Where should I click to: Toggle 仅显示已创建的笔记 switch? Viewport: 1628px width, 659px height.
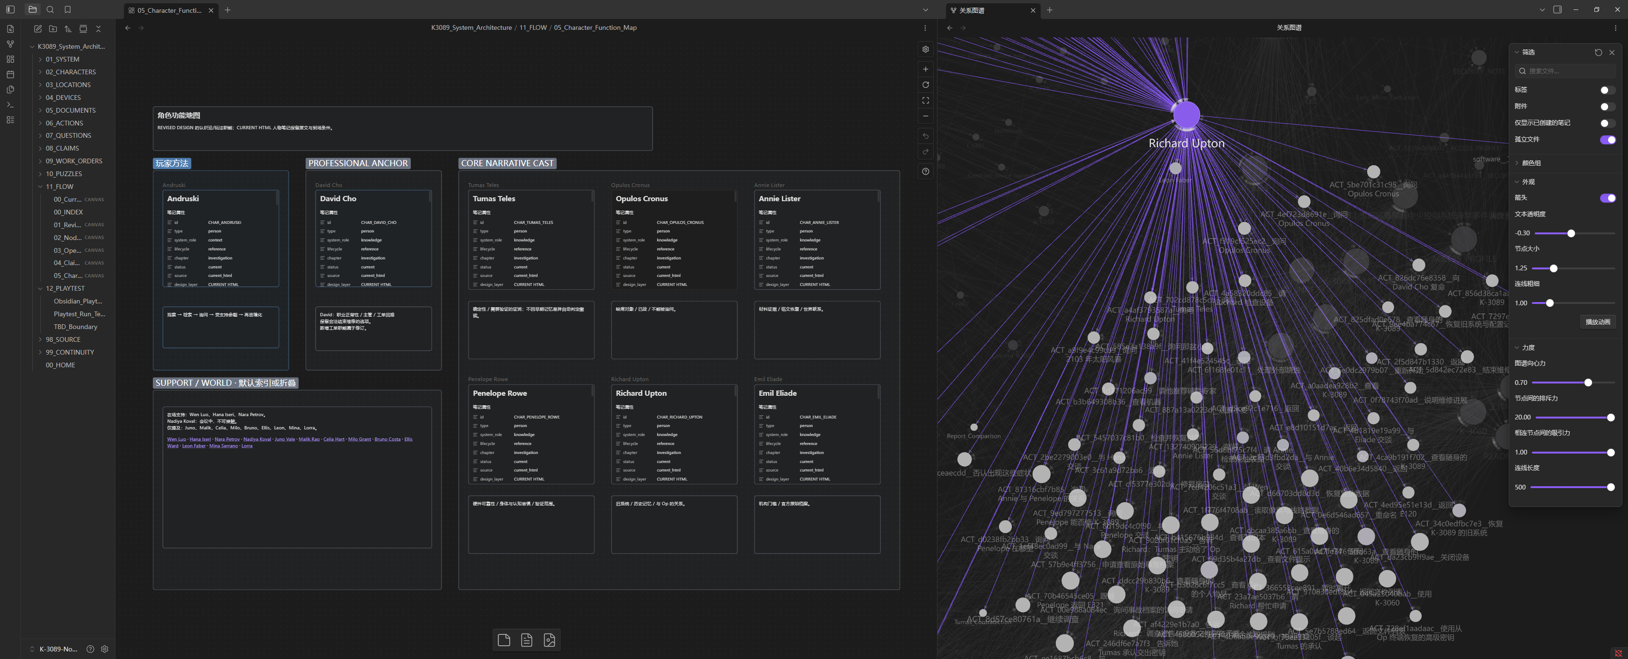pyautogui.click(x=1607, y=123)
